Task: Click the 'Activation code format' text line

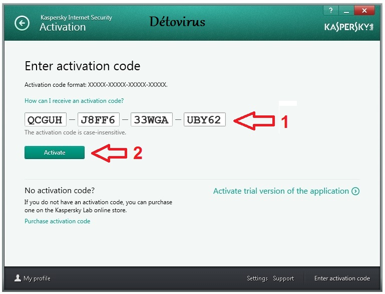Action: coord(96,85)
